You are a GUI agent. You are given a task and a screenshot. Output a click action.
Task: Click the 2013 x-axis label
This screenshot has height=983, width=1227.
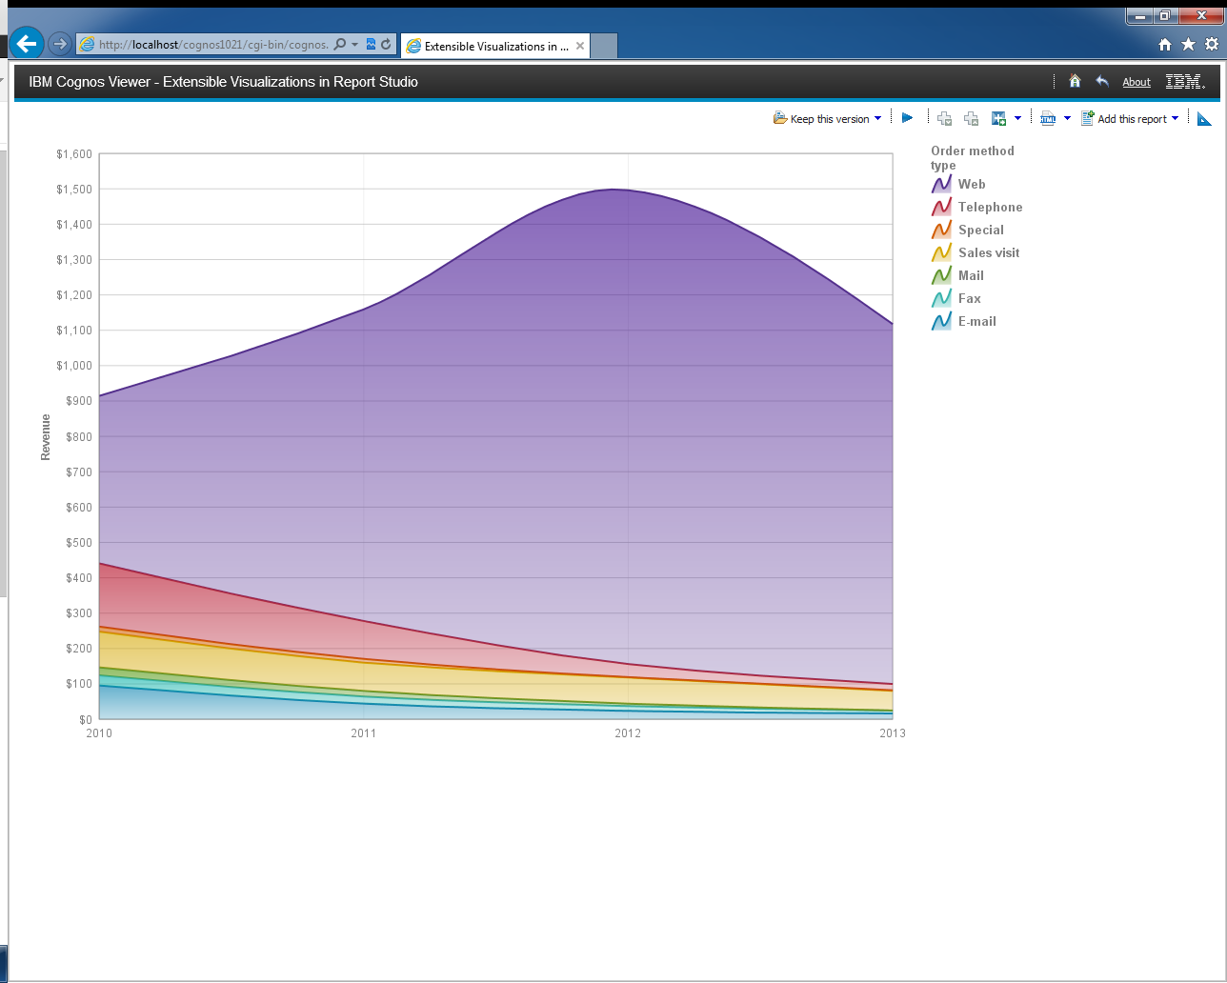893,733
